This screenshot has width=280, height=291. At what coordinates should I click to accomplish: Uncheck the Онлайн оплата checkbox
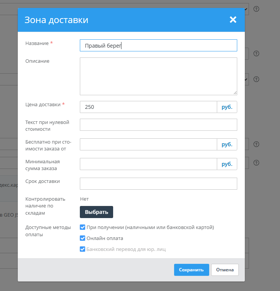tap(82, 238)
